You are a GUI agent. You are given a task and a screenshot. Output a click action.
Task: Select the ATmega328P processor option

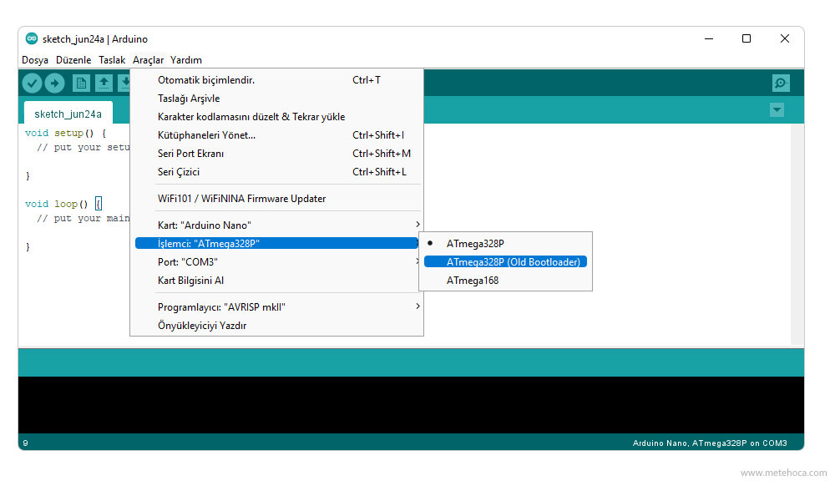(505, 244)
